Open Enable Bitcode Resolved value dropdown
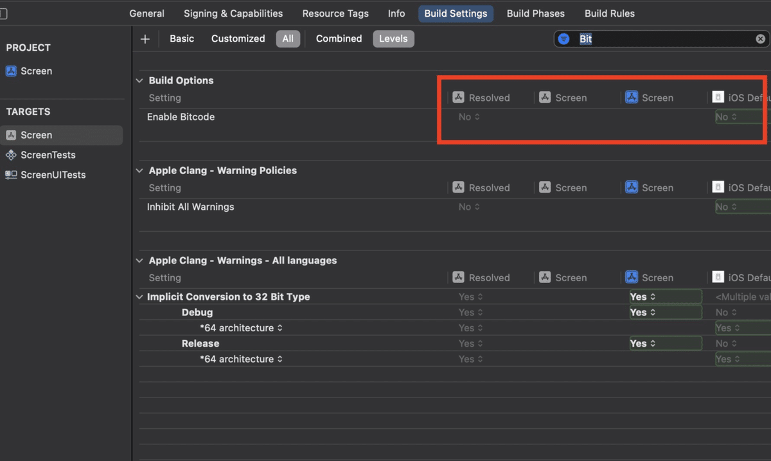Viewport: 771px width, 461px height. pos(469,117)
